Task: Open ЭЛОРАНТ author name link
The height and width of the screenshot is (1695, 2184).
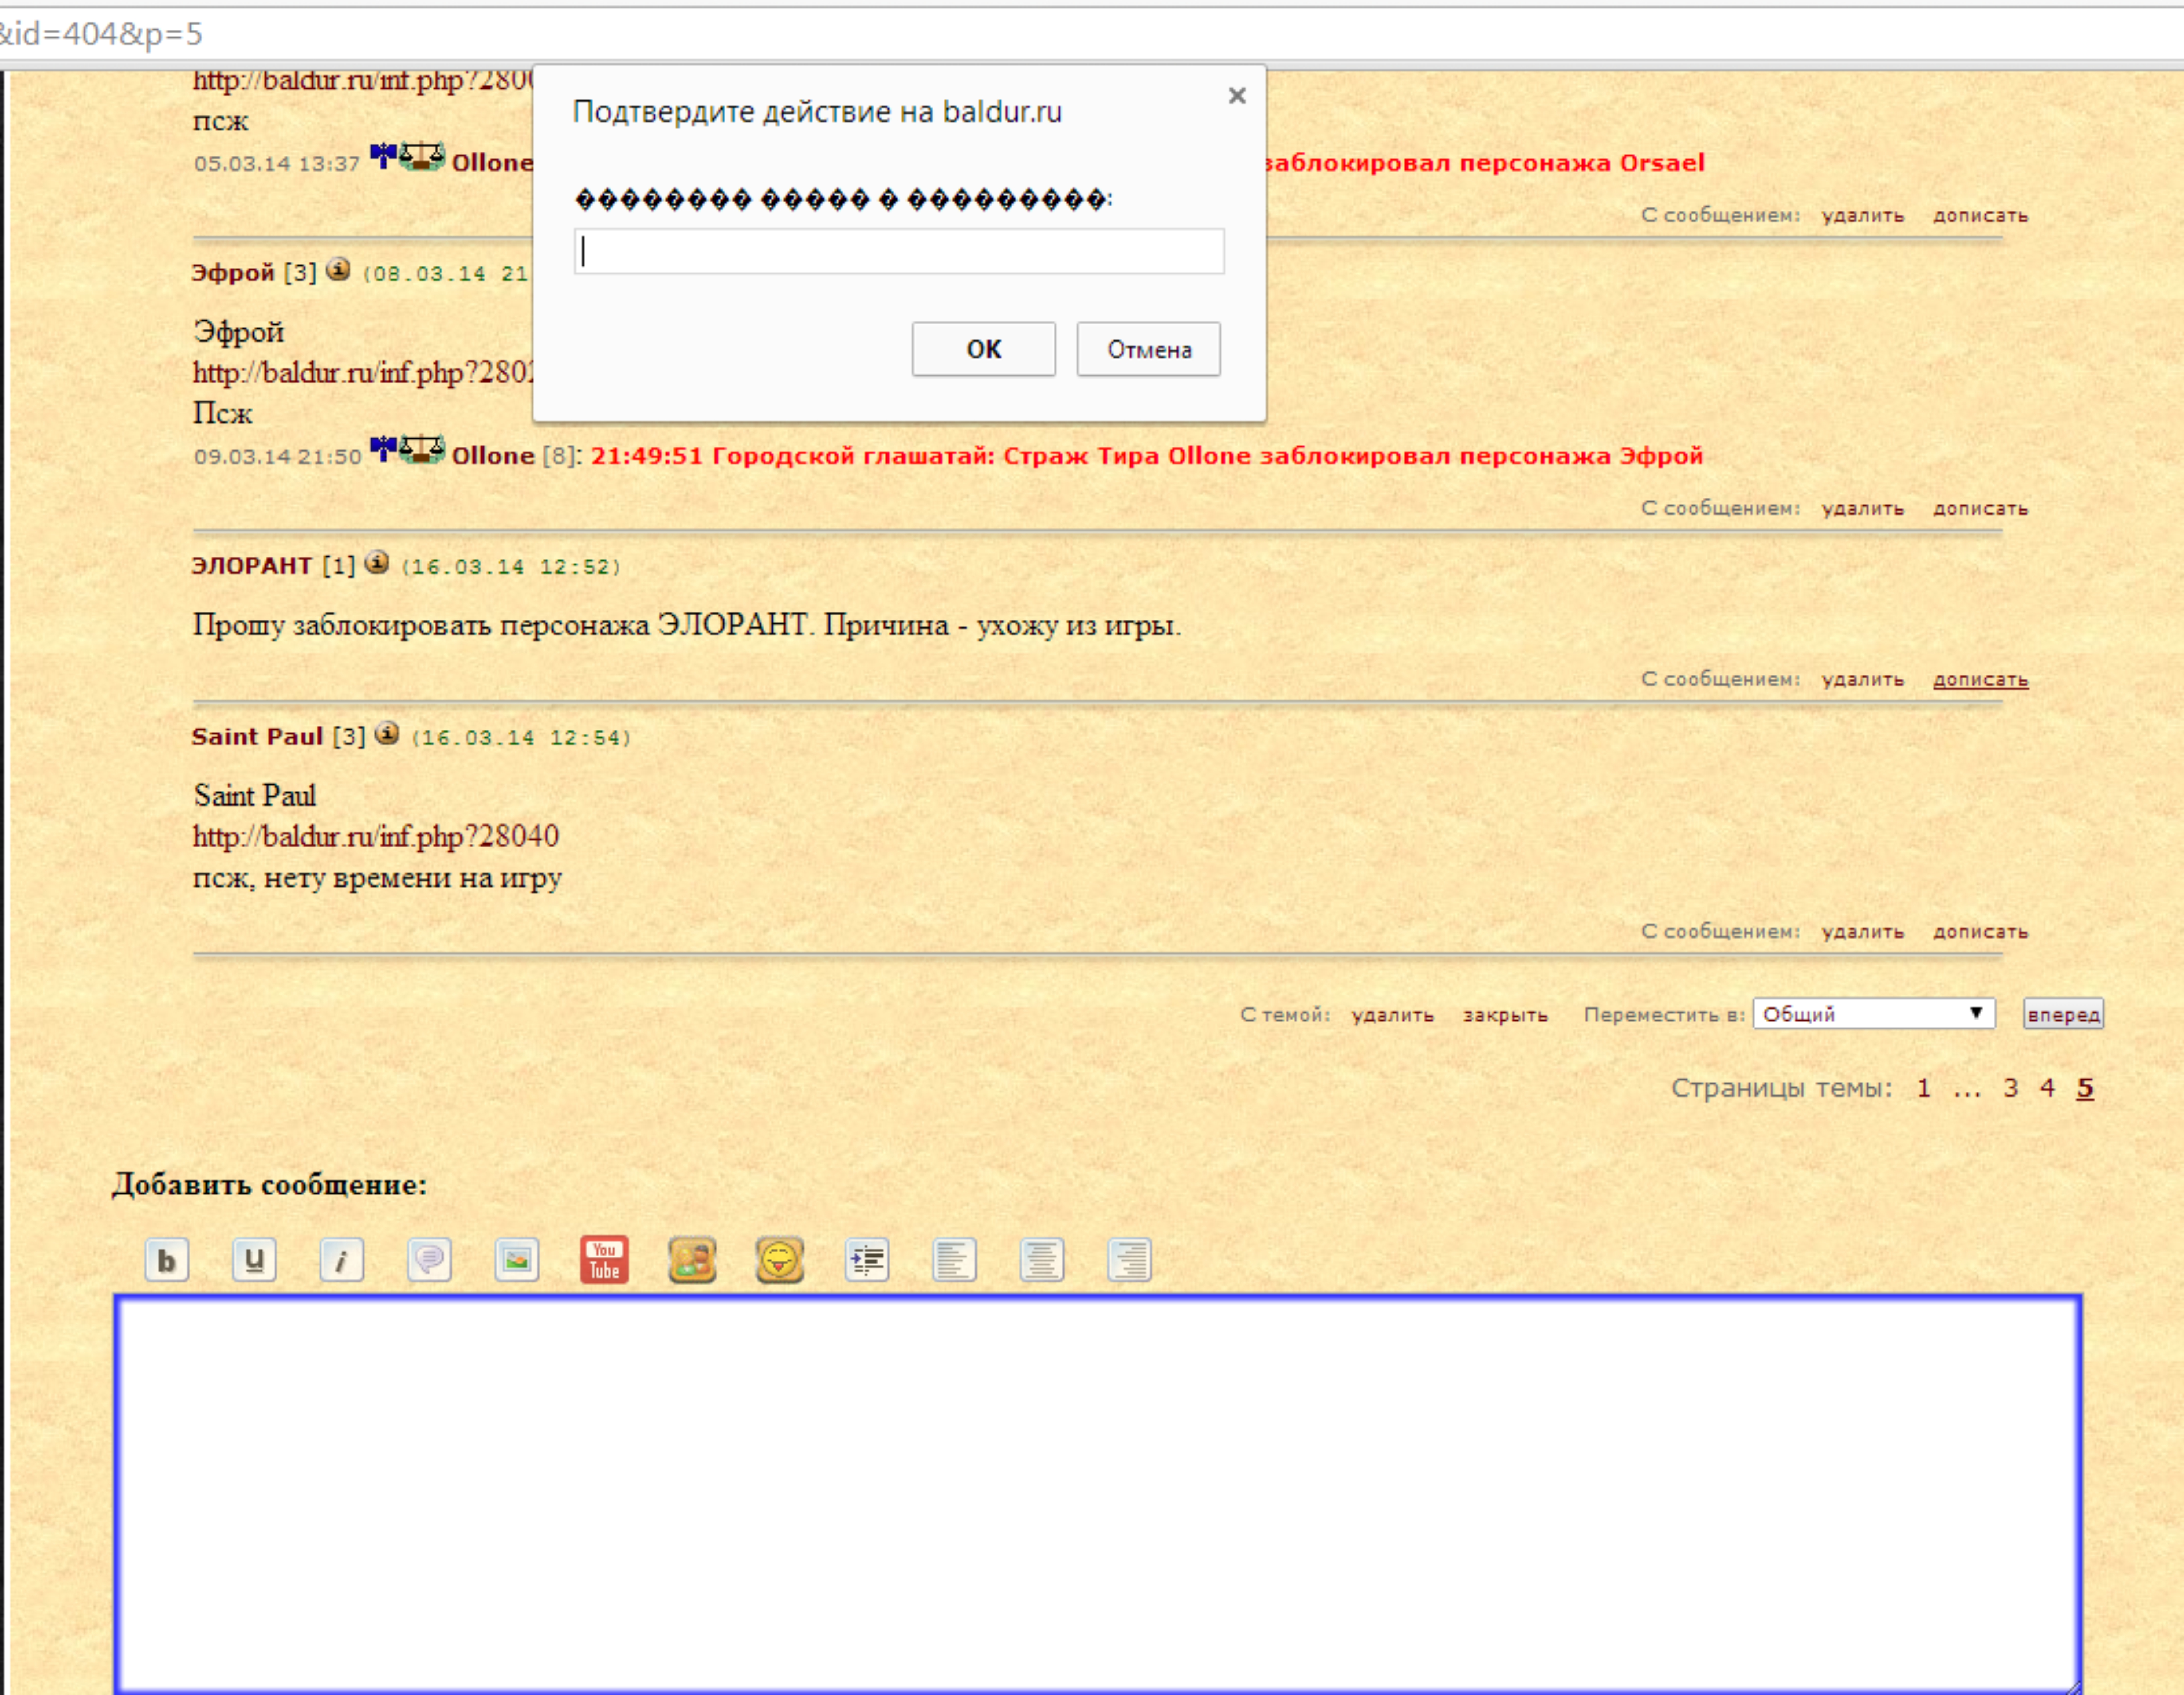Action: click(x=252, y=566)
